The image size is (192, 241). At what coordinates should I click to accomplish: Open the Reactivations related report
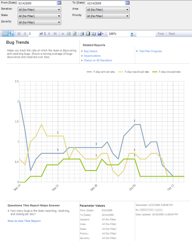(92, 56)
